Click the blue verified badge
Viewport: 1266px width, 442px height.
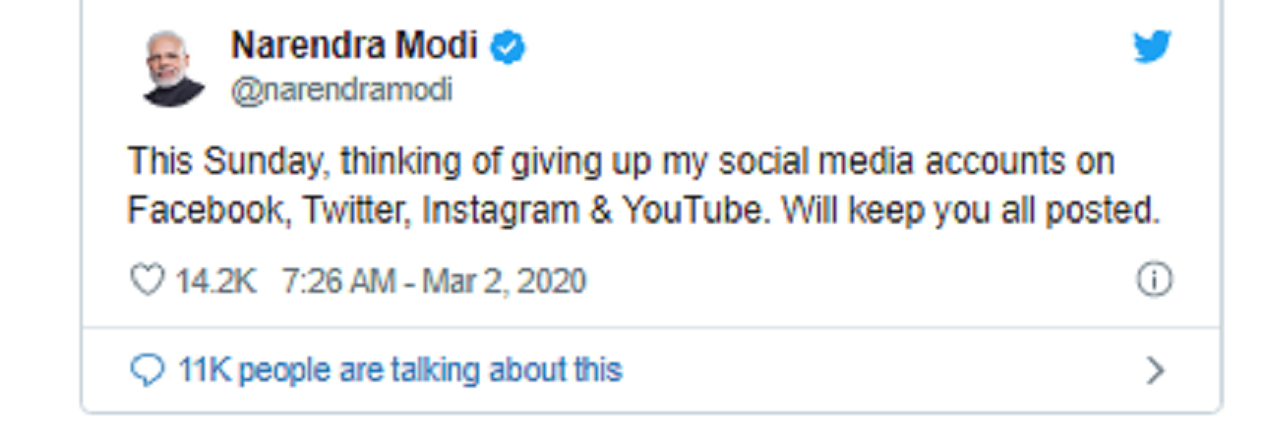click(508, 46)
